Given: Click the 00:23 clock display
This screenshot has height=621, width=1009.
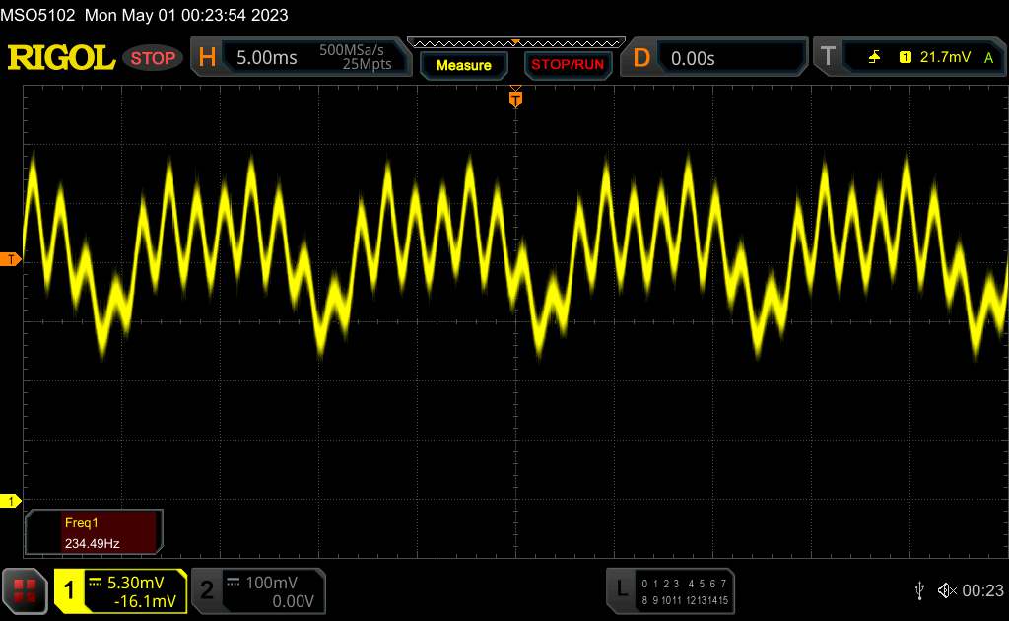Looking at the screenshot, I should coord(982,590).
